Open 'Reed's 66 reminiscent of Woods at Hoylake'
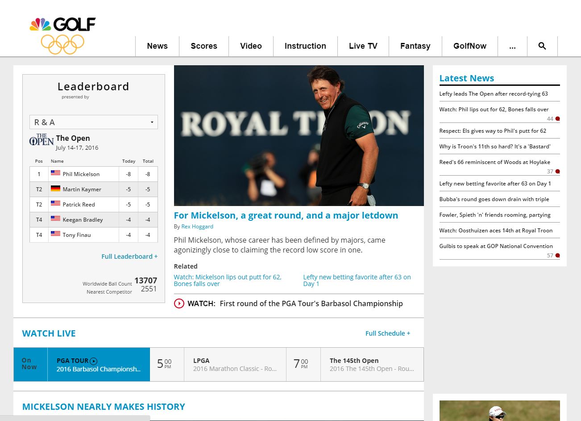 tap(495, 162)
